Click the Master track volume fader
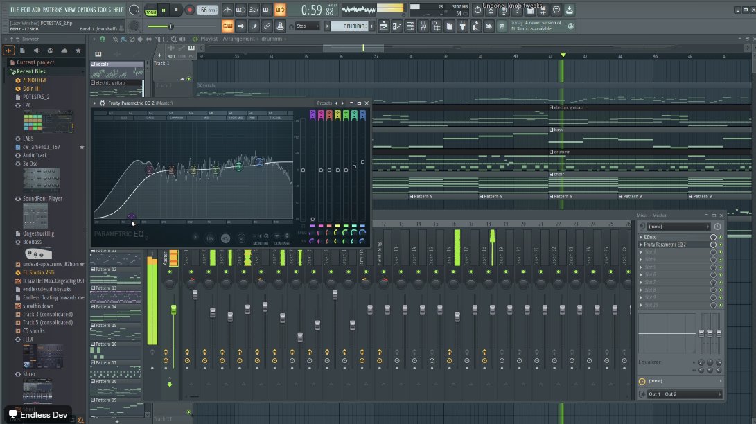Screen dimensions: 756x424 pyautogui.click(x=173, y=309)
